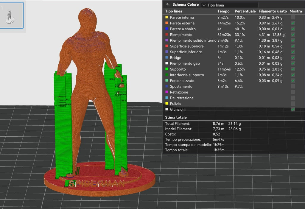
Task: Click the Bridge color swatch
Action: pos(167,57)
